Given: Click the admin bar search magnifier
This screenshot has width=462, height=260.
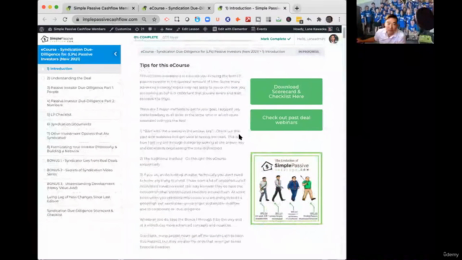Looking at the screenshot, I should coord(338,29).
